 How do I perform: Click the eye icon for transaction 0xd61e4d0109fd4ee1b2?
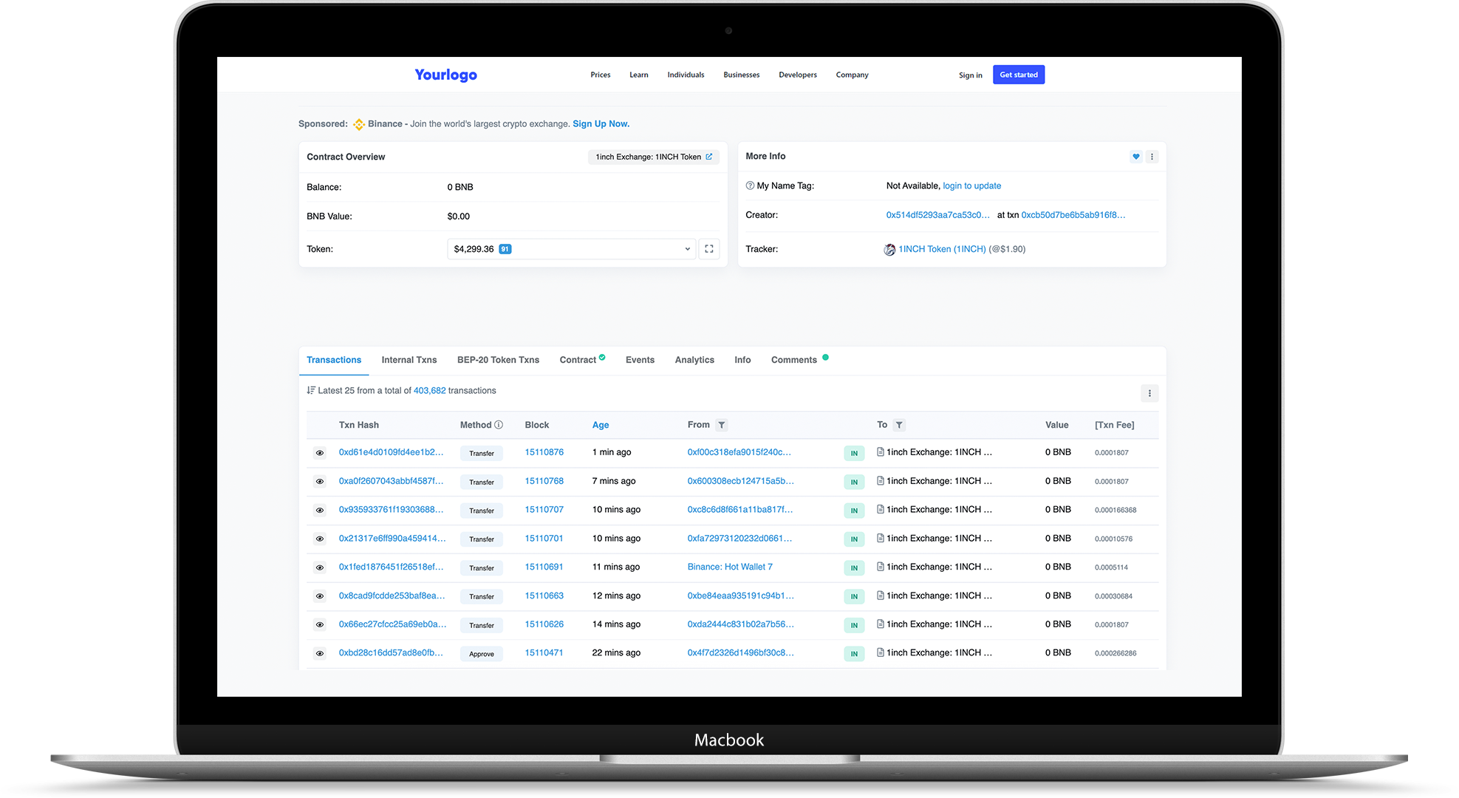320,453
